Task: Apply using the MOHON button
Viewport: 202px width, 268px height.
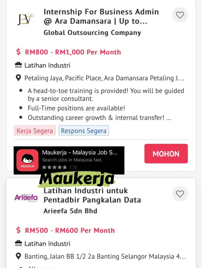Action: (166, 154)
